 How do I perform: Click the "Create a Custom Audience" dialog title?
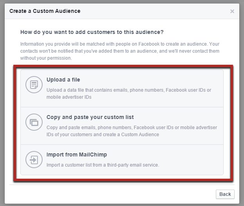point(45,11)
